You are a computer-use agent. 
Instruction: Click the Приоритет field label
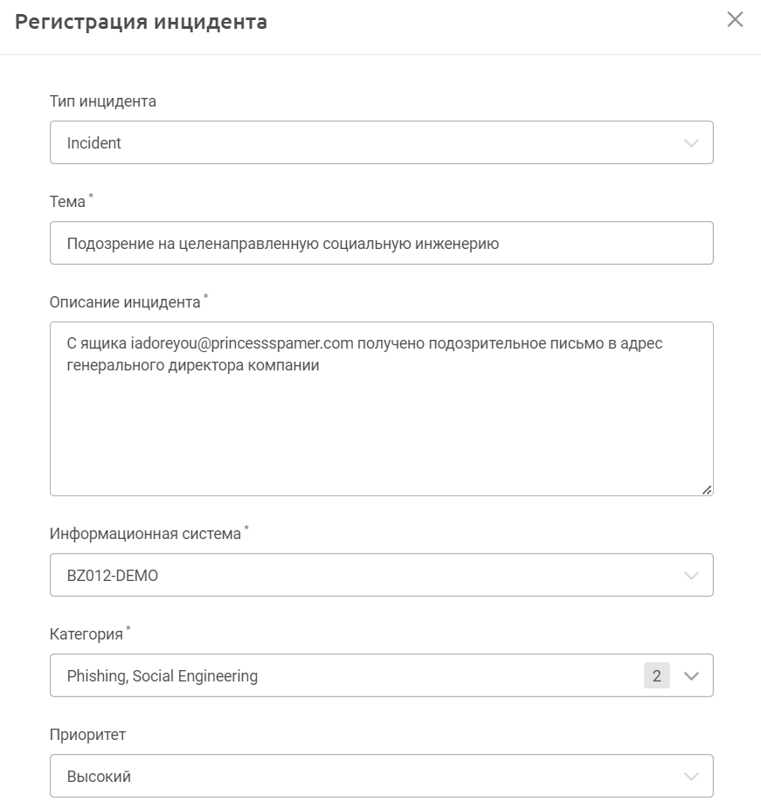[x=88, y=735]
